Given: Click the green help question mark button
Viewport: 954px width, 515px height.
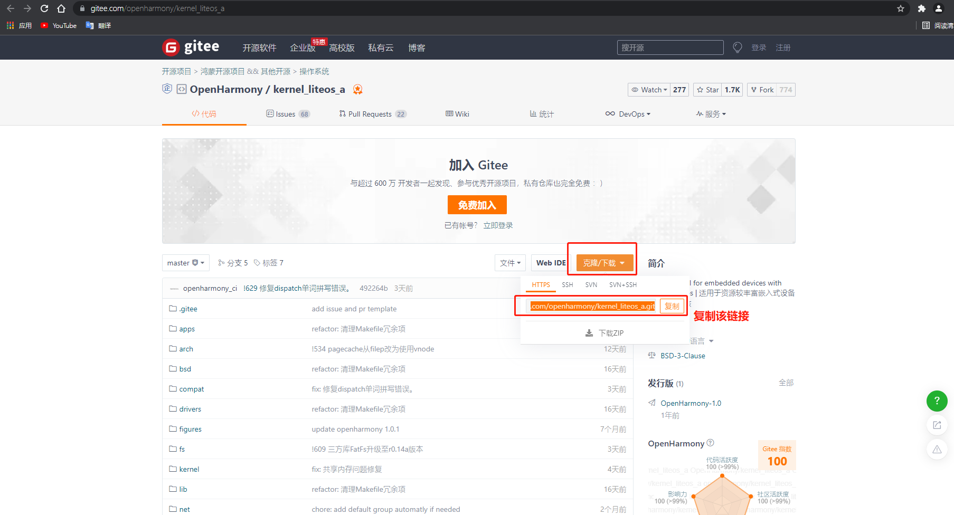Looking at the screenshot, I should tap(937, 400).
